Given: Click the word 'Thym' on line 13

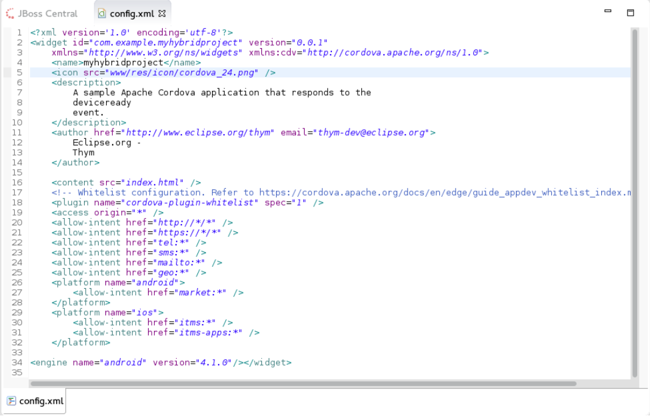Looking at the screenshot, I should pyautogui.click(x=83, y=152).
